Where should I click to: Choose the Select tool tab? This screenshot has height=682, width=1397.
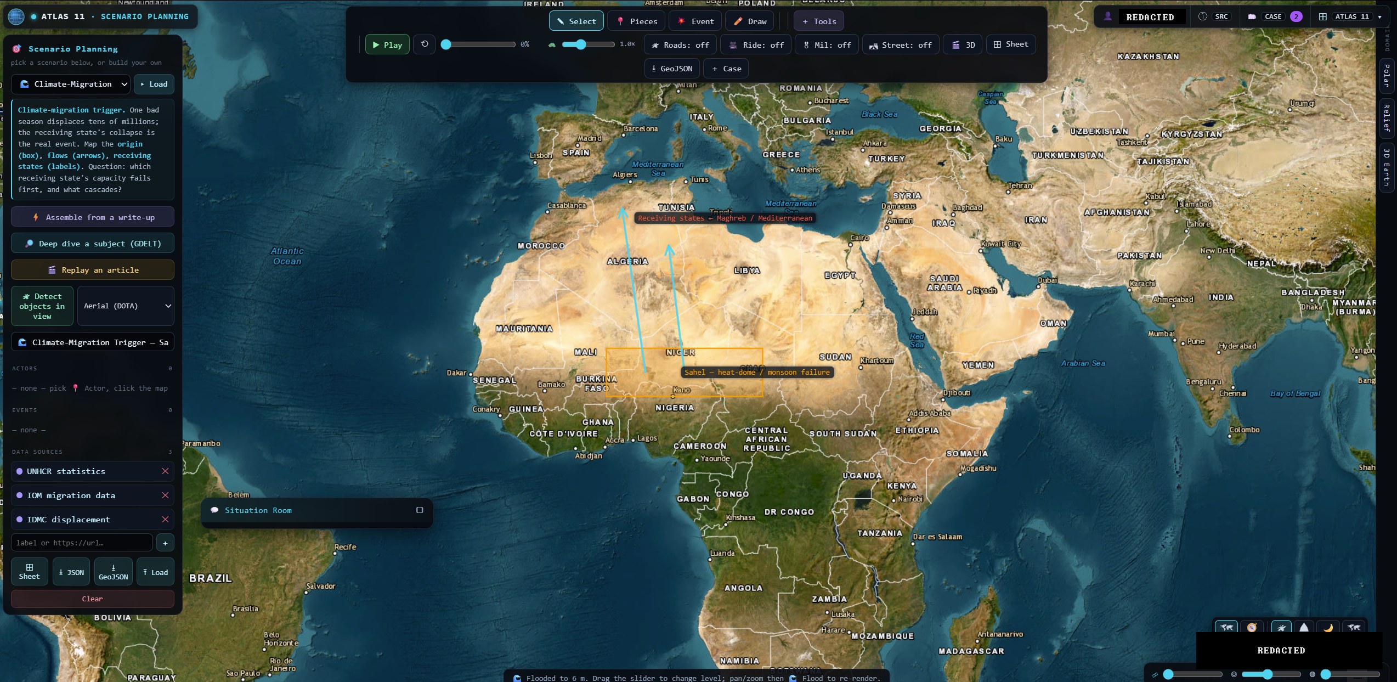(576, 21)
